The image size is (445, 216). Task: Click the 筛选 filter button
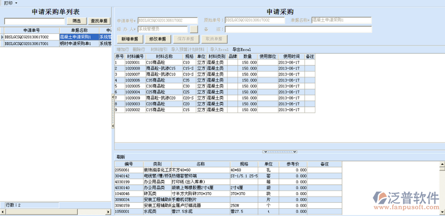pyautogui.click(x=77, y=21)
